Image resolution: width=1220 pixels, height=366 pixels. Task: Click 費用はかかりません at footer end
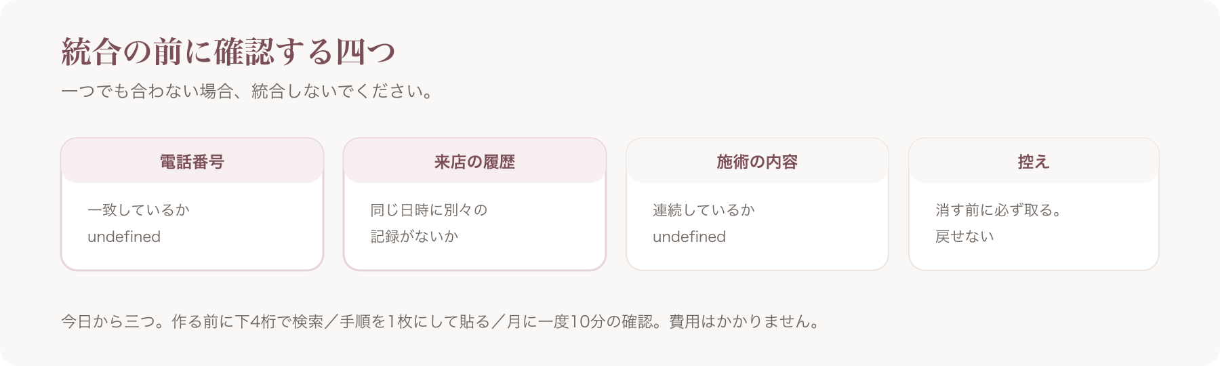coord(737,321)
